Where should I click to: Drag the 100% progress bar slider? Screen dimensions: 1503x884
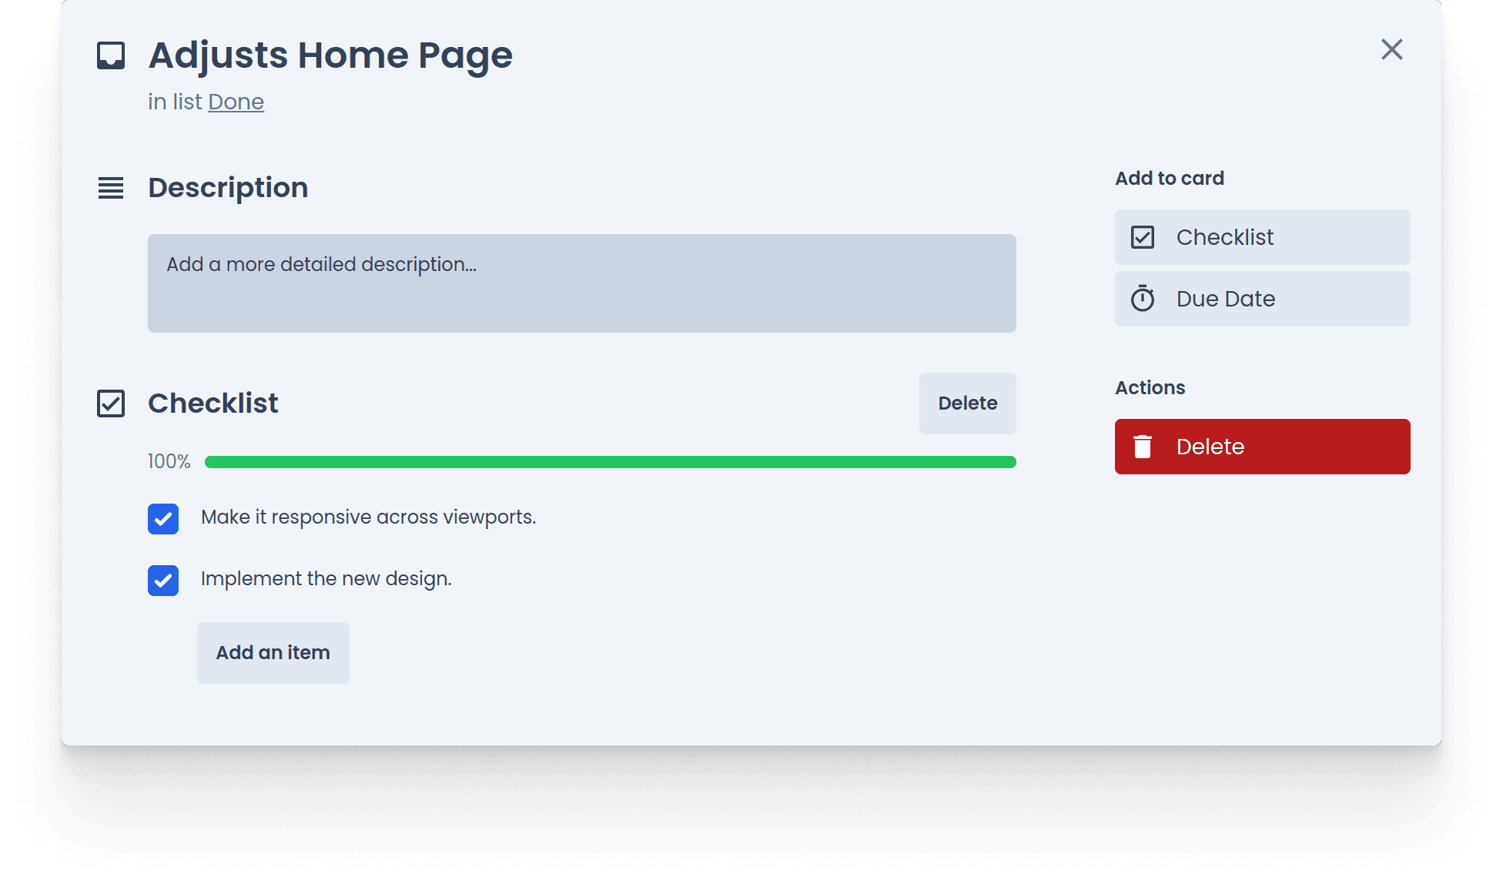[1013, 461]
